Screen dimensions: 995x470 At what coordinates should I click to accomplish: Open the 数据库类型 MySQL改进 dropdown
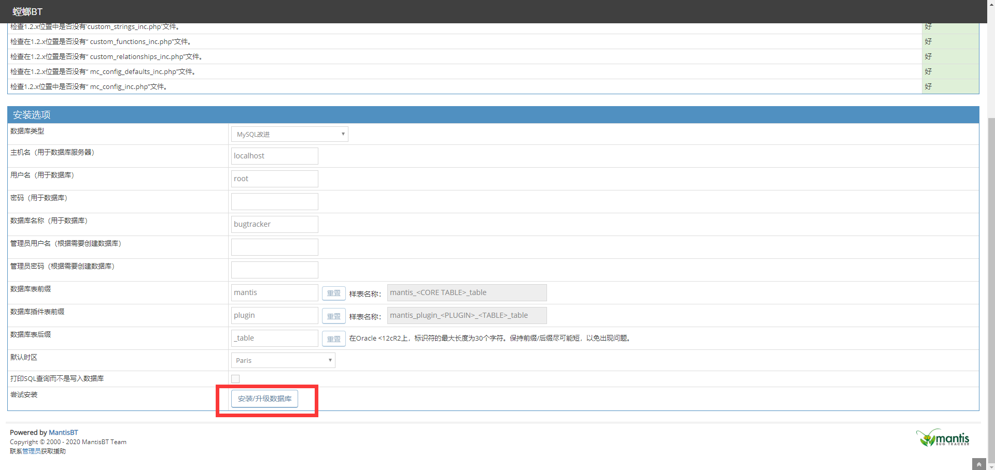(x=289, y=134)
